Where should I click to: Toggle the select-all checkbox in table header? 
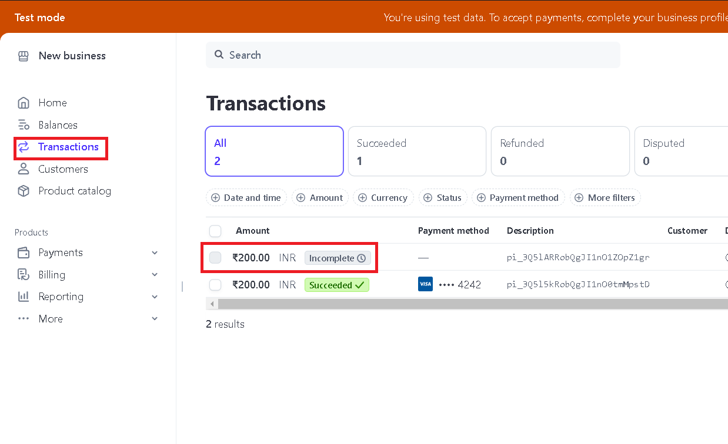click(x=215, y=231)
